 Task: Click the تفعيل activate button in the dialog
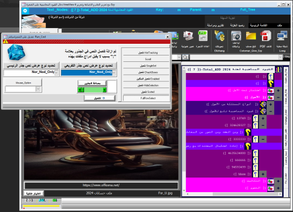pyautogui.click(x=100, y=98)
